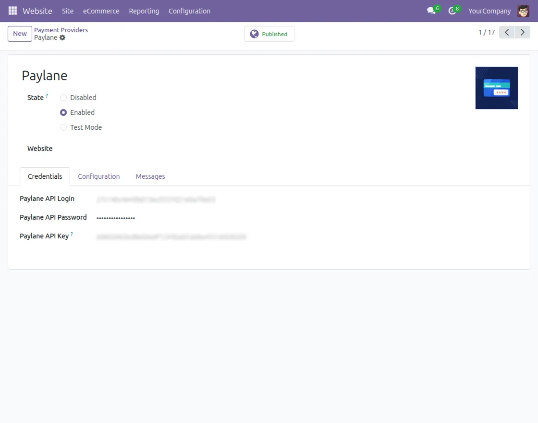Go to the next record arrow
538x423 pixels.
point(523,32)
